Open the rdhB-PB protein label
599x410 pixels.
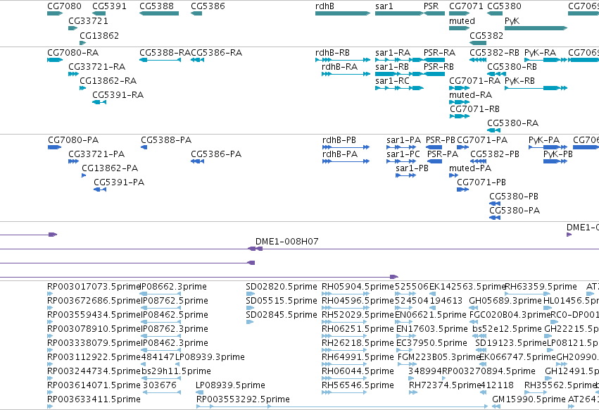click(339, 140)
